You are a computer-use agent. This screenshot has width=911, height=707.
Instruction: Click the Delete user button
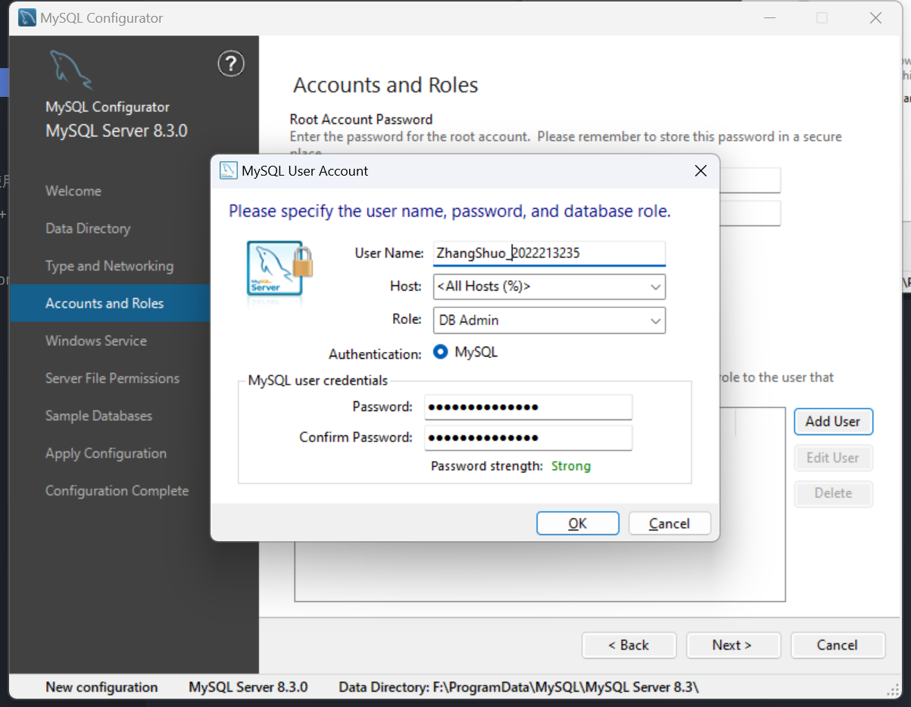[833, 494]
